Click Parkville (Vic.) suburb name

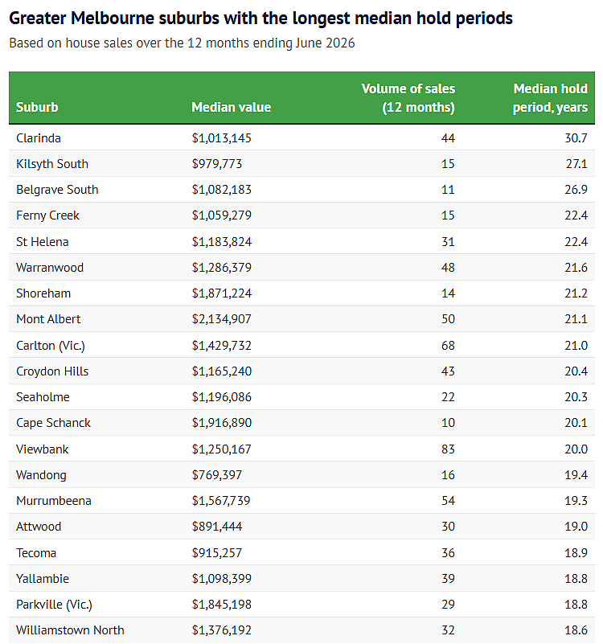point(54,604)
